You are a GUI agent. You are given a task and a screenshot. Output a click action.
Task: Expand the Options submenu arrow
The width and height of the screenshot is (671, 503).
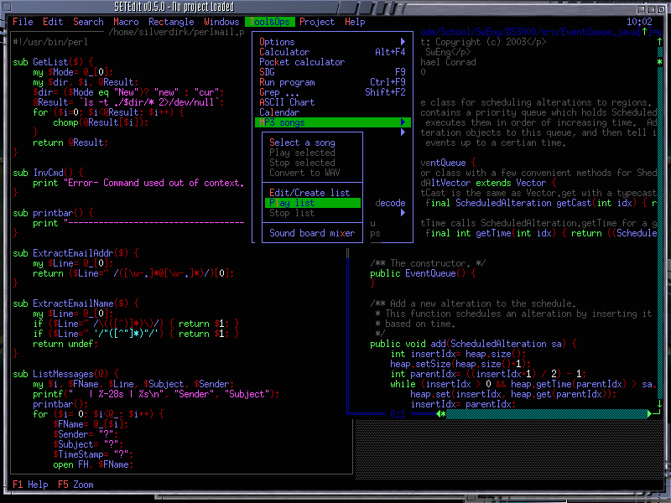click(x=403, y=41)
